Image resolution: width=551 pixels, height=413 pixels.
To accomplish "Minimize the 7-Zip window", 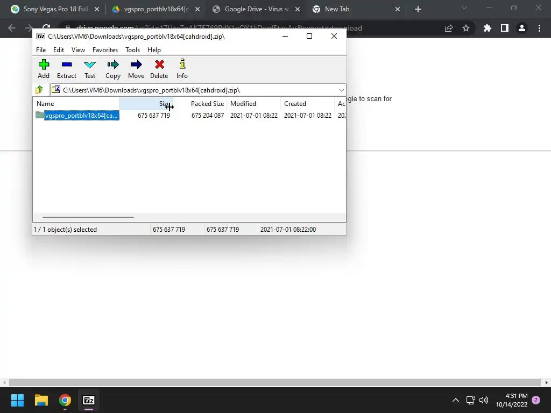I will tap(285, 36).
